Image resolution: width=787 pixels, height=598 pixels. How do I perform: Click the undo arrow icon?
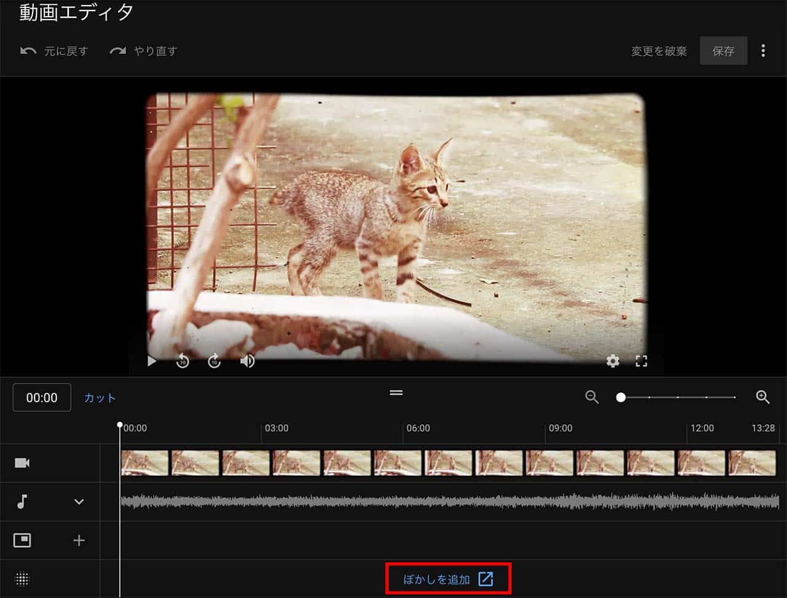click(x=28, y=51)
